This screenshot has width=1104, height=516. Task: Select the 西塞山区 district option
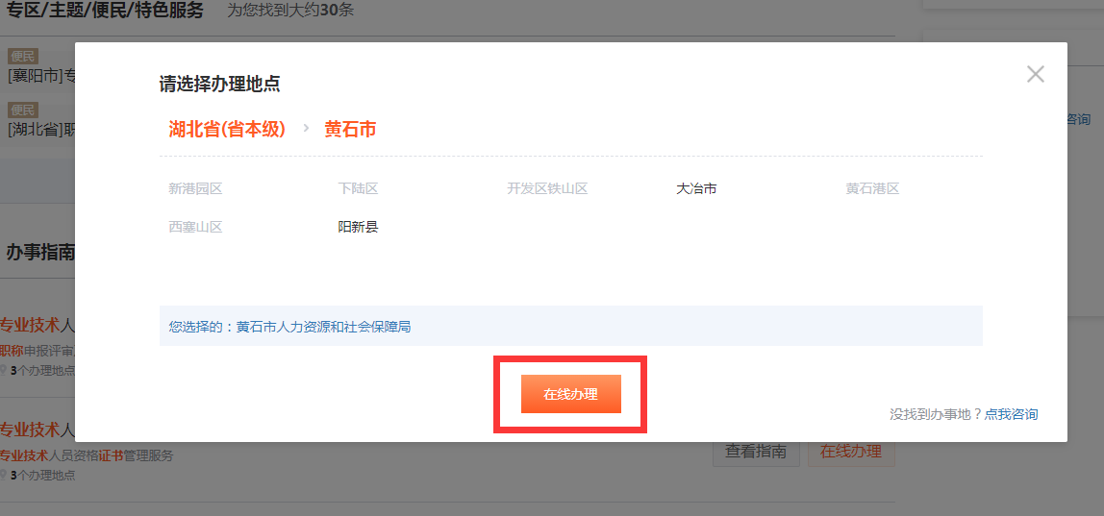click(195, 228)
